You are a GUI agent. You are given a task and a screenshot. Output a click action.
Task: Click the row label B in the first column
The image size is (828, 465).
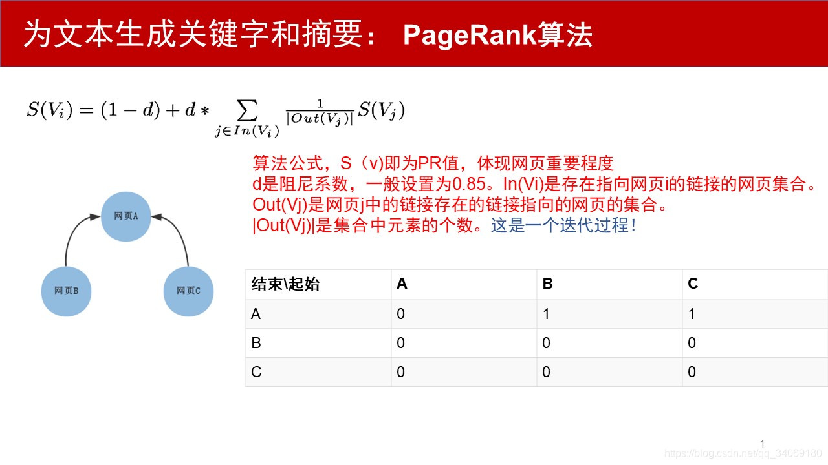click(x=318, y=343)
